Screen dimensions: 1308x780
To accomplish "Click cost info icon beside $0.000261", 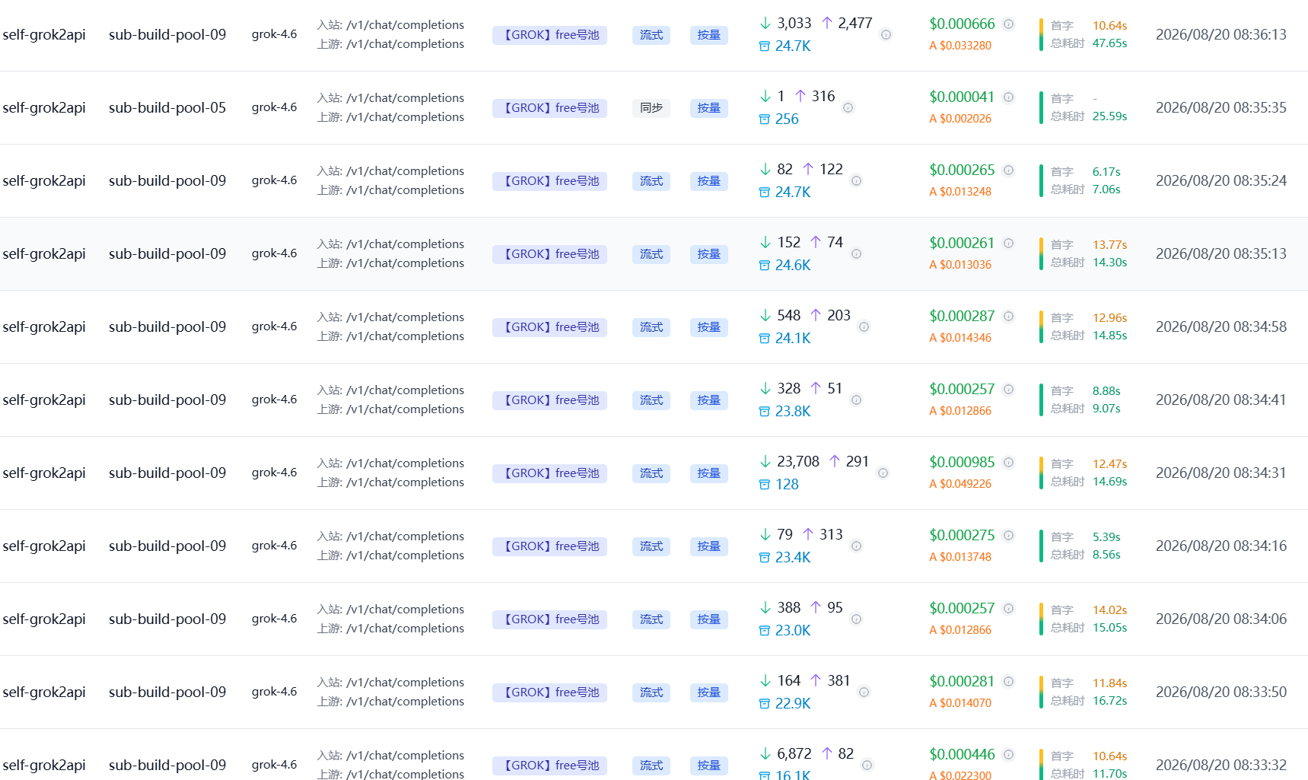I will [1008, 243].
